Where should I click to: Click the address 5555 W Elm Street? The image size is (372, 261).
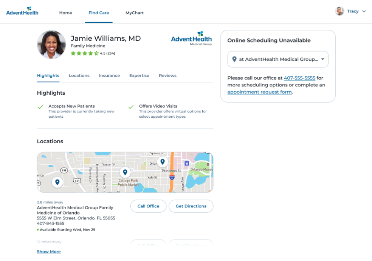pos(76,218)
